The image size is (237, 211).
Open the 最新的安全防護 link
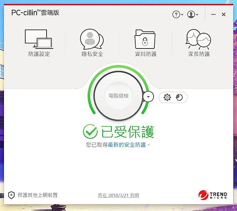127,145
